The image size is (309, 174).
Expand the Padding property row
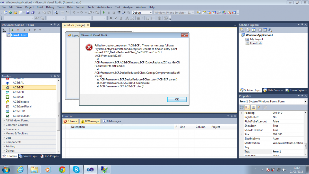(x=241, y=113)
